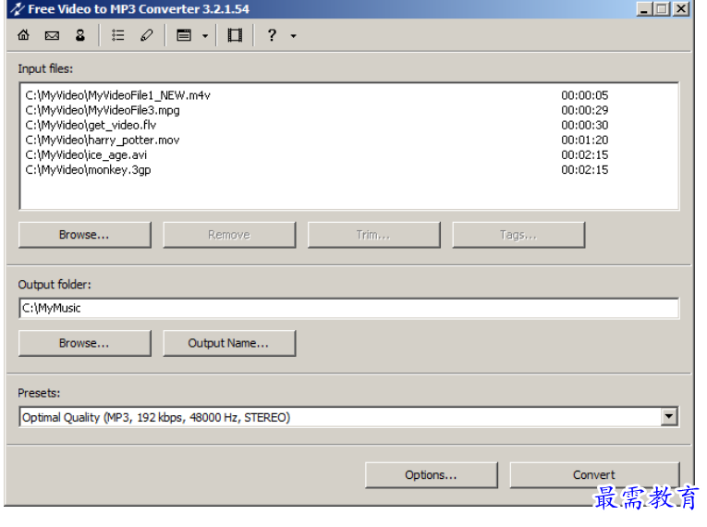Select MyVideoFile3.mpg in the list
Screen dimensions: 707x527
pyautogui.click(x=103, y=110)
